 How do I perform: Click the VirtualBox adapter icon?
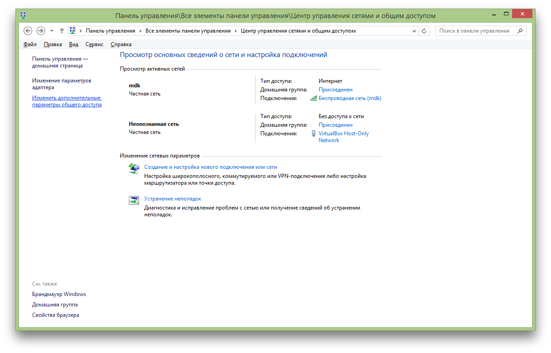coord(314,134)
